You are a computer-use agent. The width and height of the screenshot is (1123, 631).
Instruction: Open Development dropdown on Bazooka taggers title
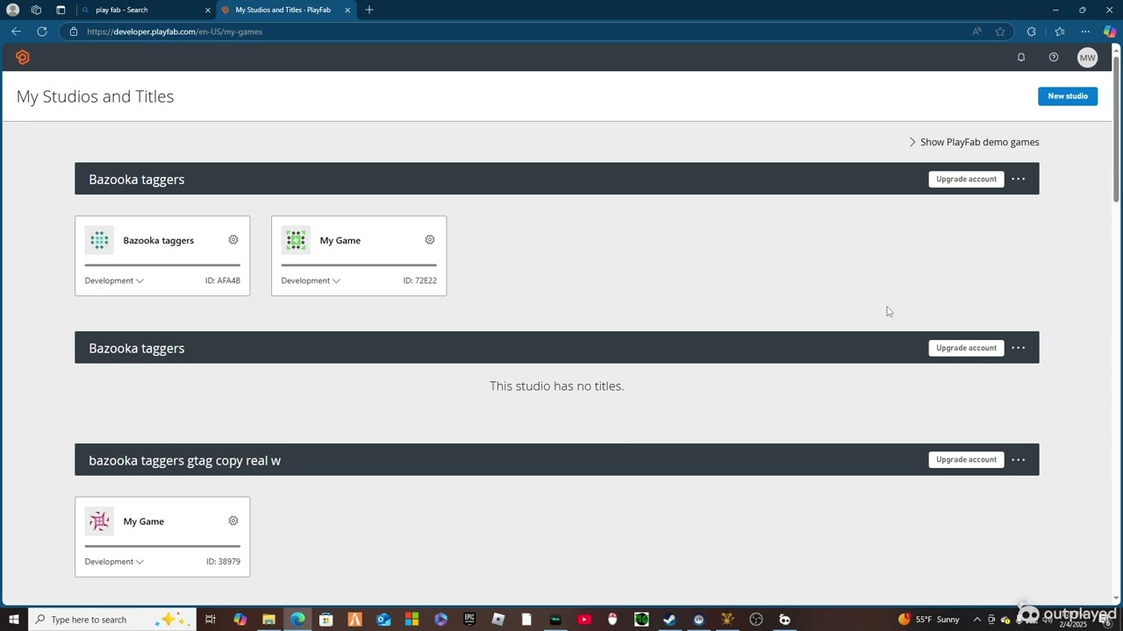114,280
